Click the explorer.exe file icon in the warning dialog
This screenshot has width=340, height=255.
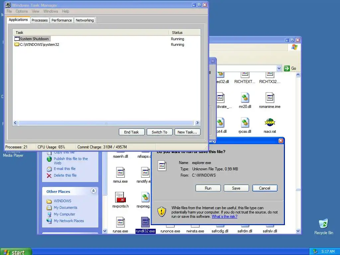click(x=162, y=166)
